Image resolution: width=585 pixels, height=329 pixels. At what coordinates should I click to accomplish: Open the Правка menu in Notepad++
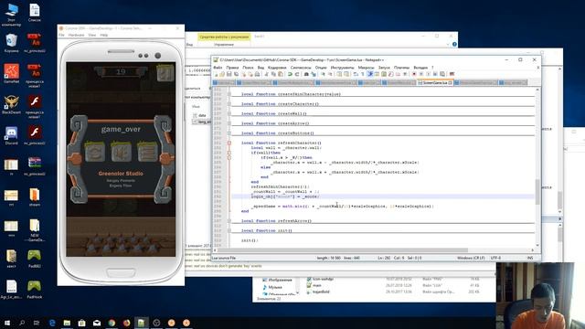pyautogui.click(x=232, y=68)
